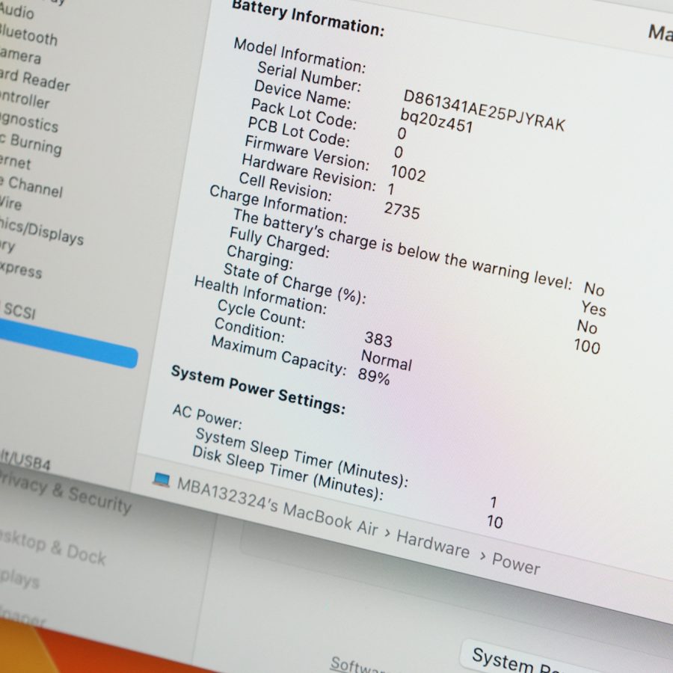The image size is (673, 673).
Task: Choose the SCSI sidebar entry
Action: 19,310
